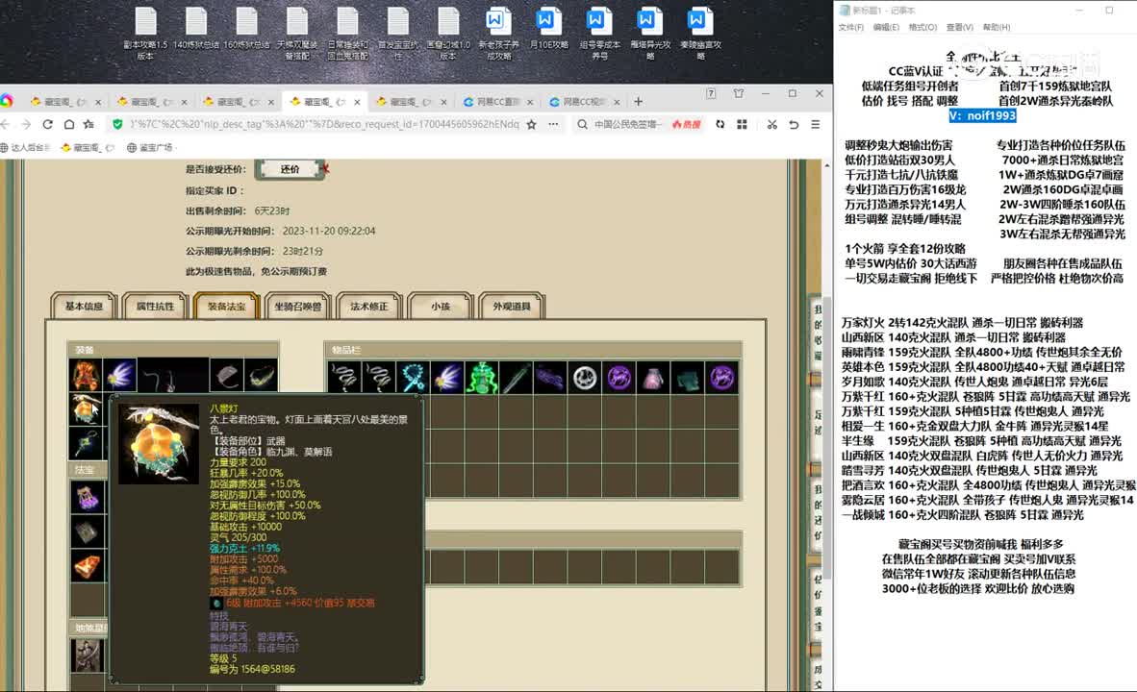The image size is (1137, 692).
Task: Click purple scarf inventory item
Action: point(550,378)
